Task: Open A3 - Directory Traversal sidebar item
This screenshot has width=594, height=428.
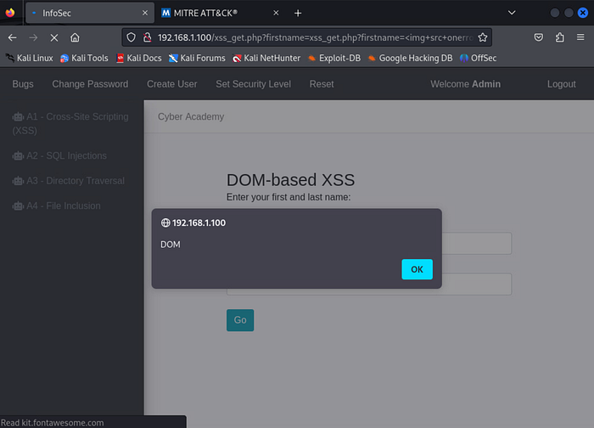Action: 68,181
